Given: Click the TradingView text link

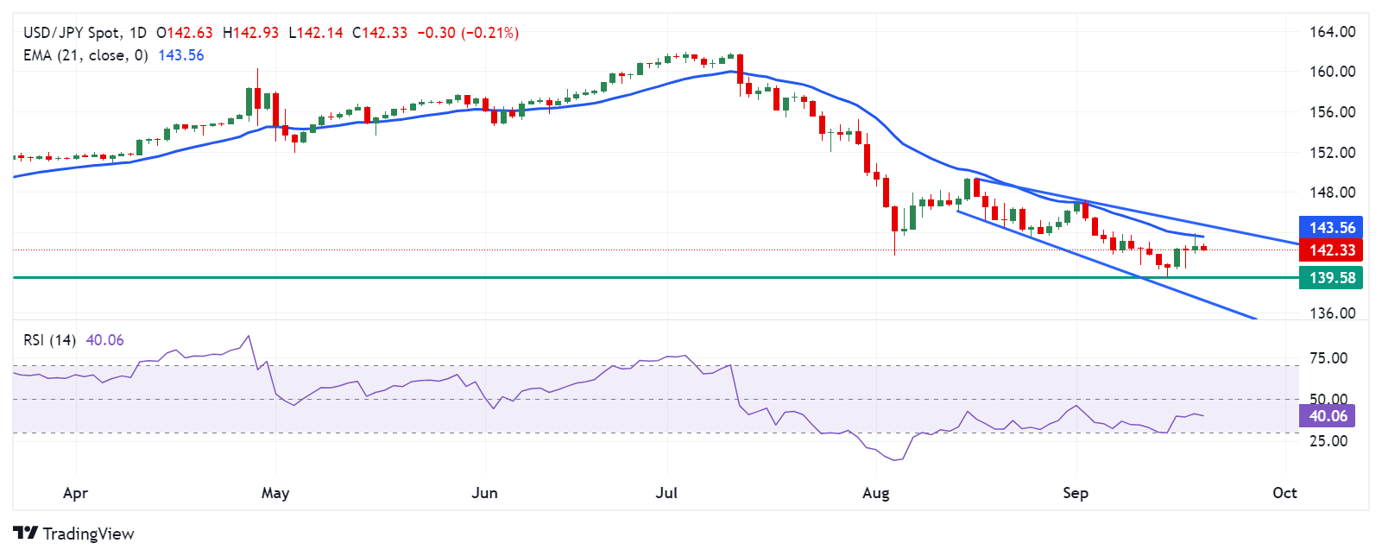Looking at the screenshot, I should coord(88,534).
